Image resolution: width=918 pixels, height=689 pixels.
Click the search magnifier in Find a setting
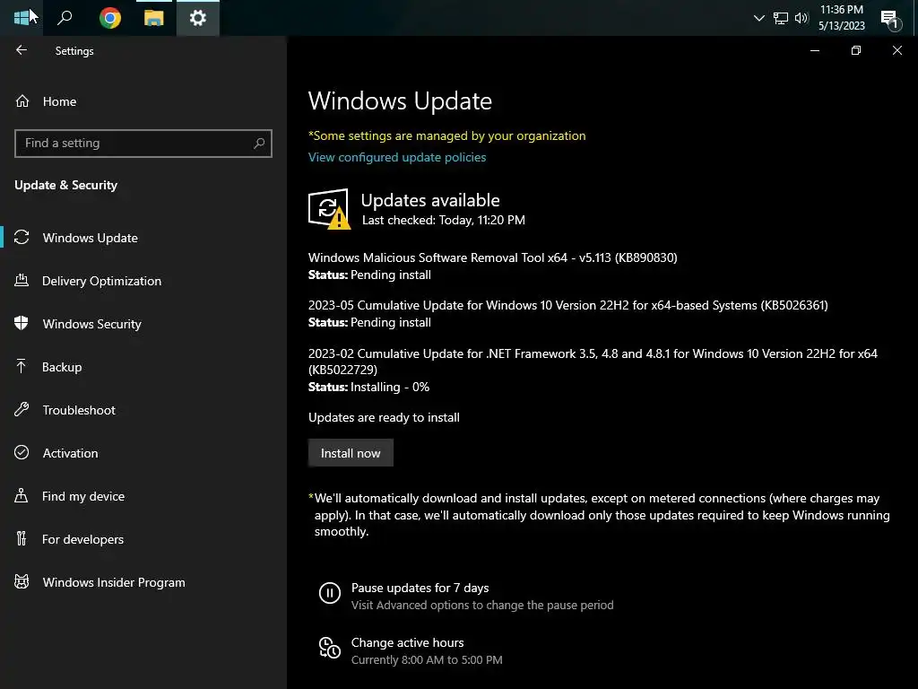259,143
